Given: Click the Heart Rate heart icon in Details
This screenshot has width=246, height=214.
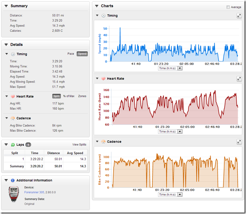Looking at the screenshot, I should (x=13, y=96).
